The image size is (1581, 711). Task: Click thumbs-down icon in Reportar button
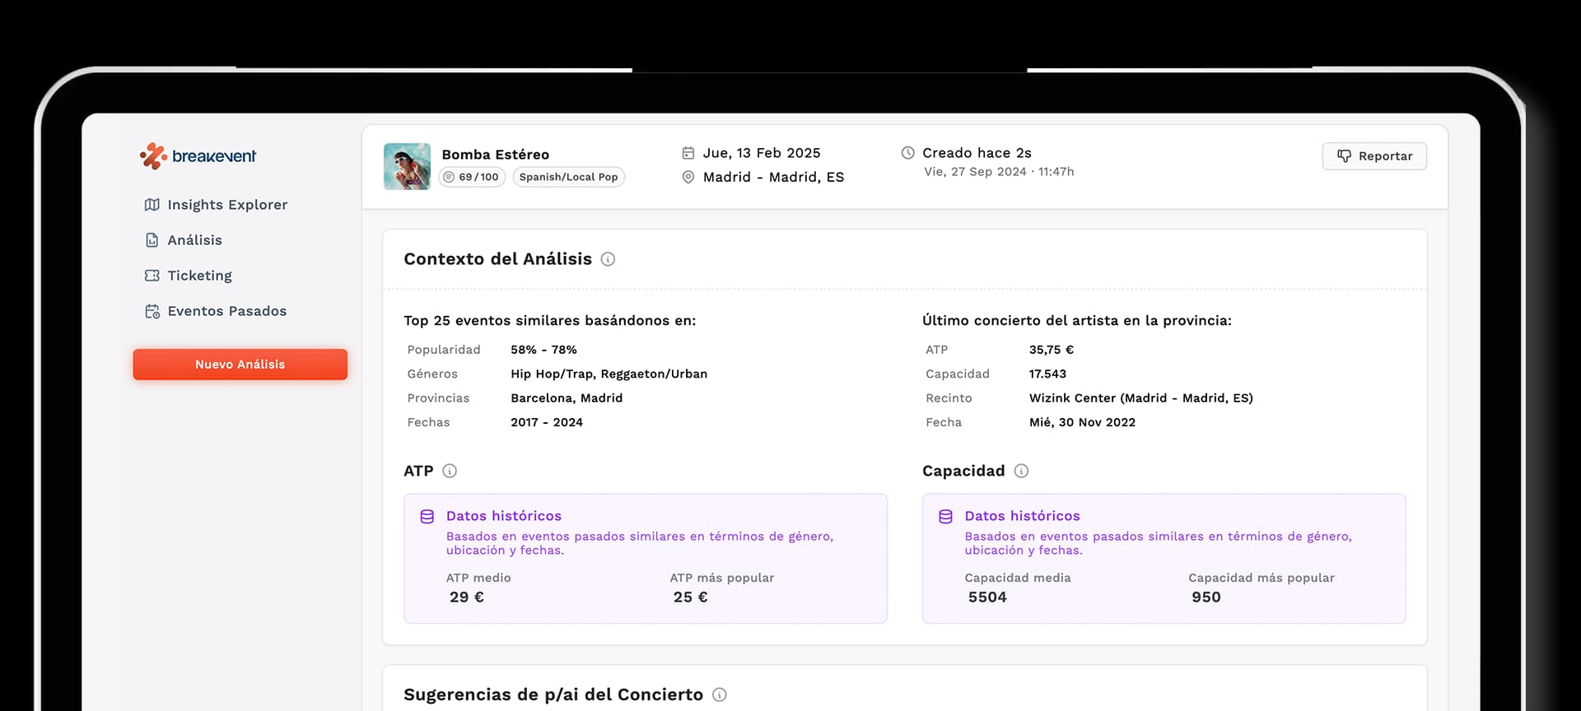coord(1344,156)
